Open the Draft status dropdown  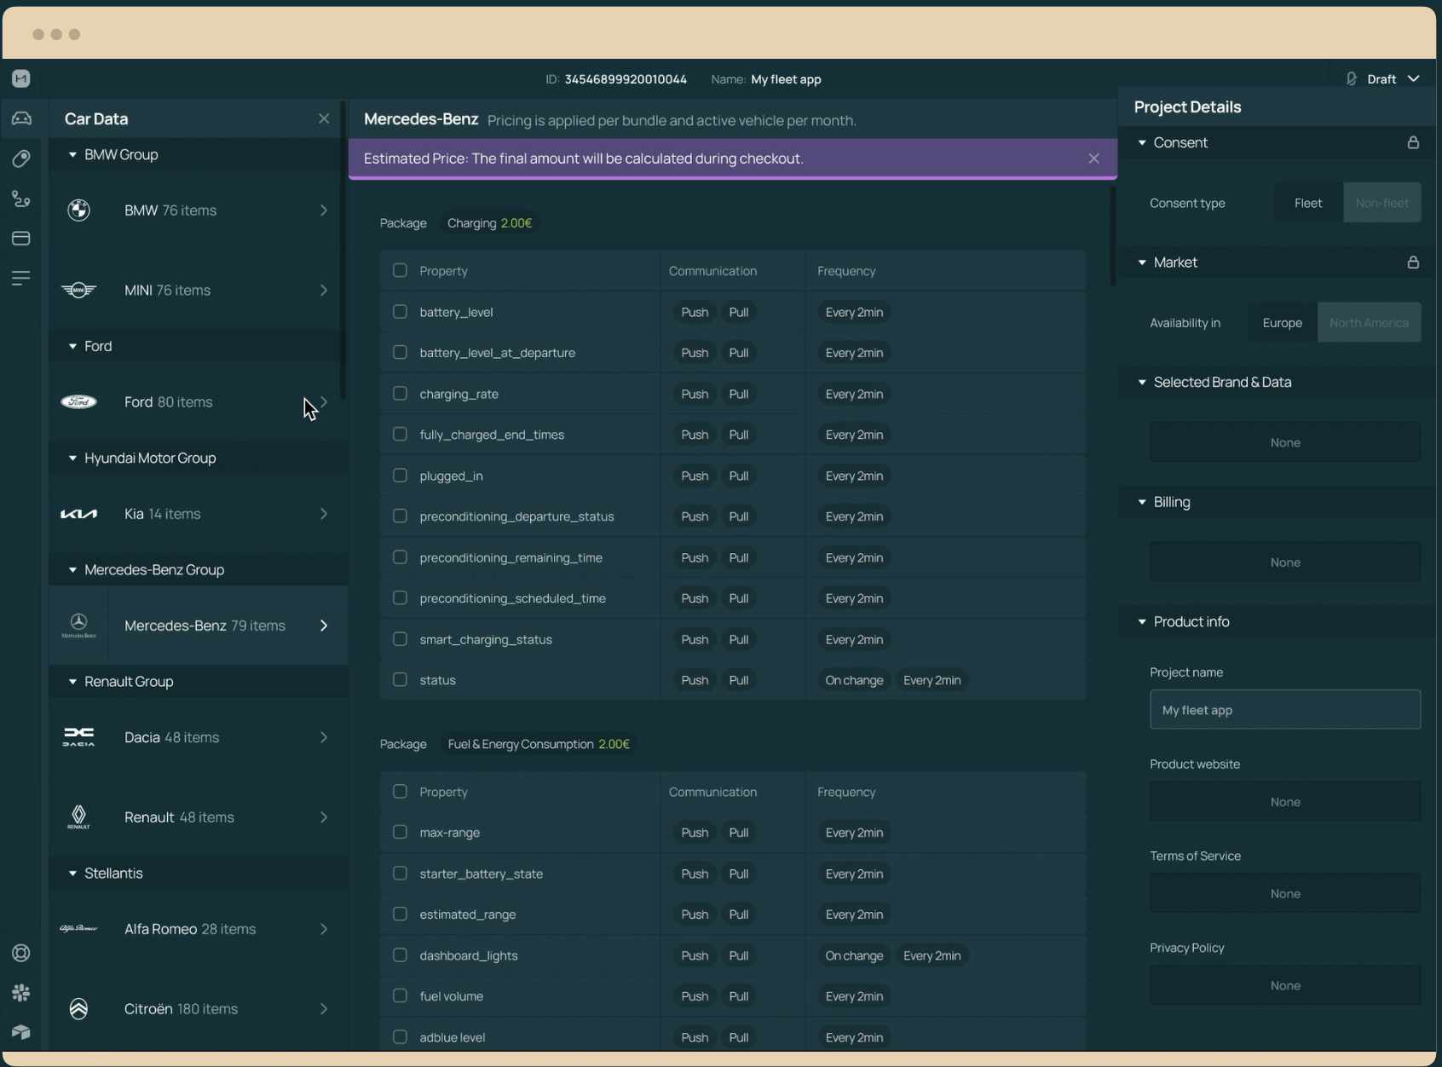click(1414, 78)
